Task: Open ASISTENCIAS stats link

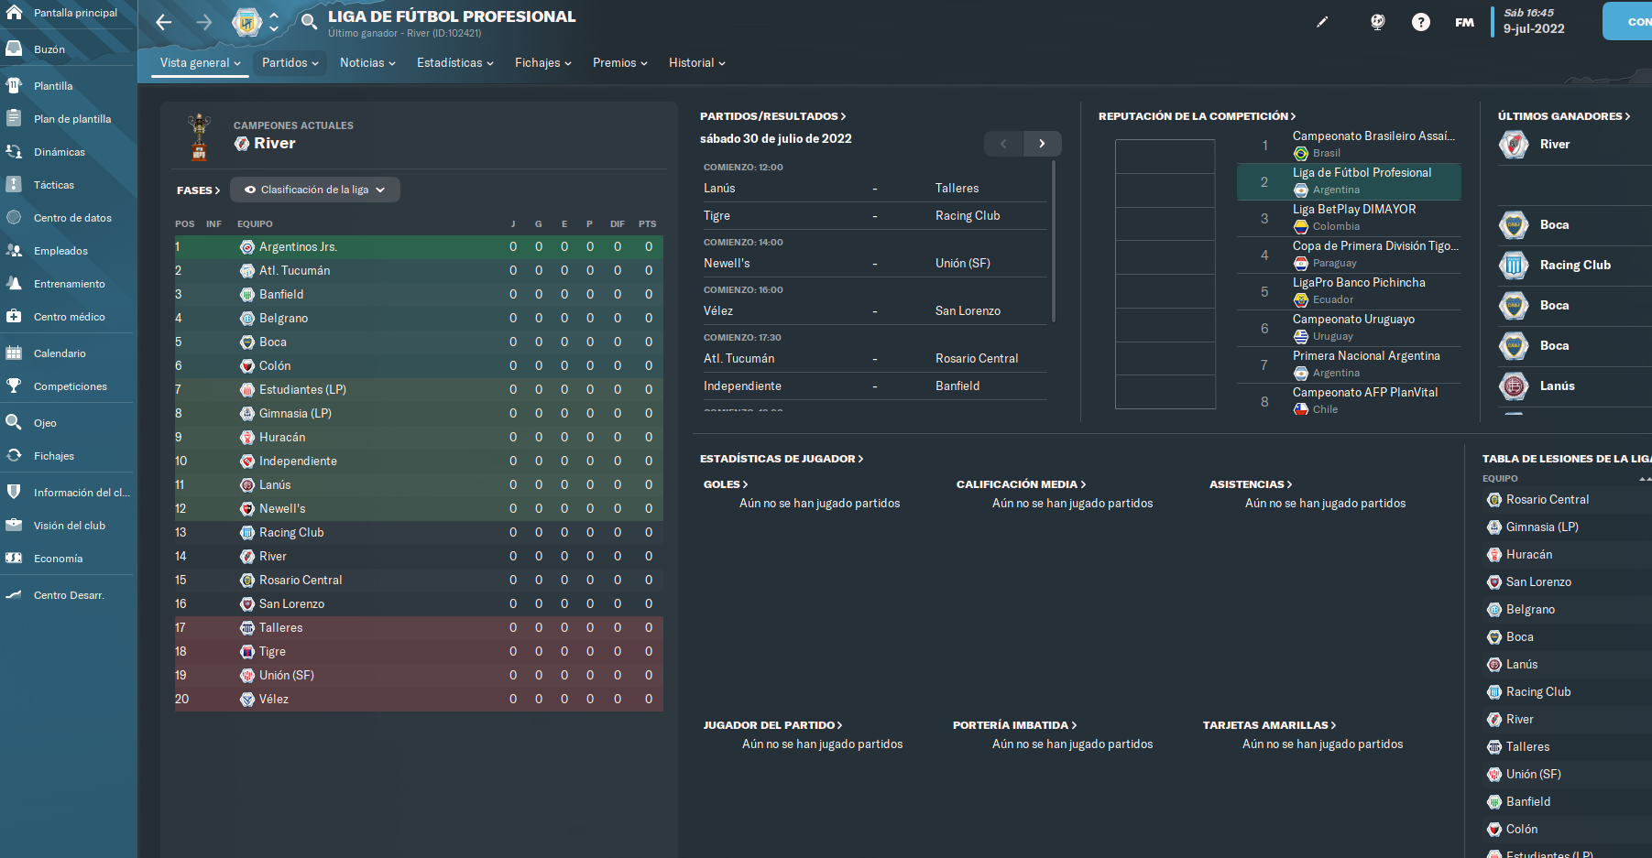Action: tap(1250, 484)
